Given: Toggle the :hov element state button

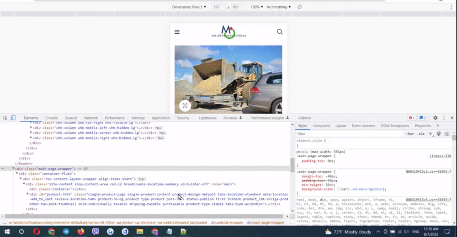Looking at the screenshot, I should tap(410, 134).
